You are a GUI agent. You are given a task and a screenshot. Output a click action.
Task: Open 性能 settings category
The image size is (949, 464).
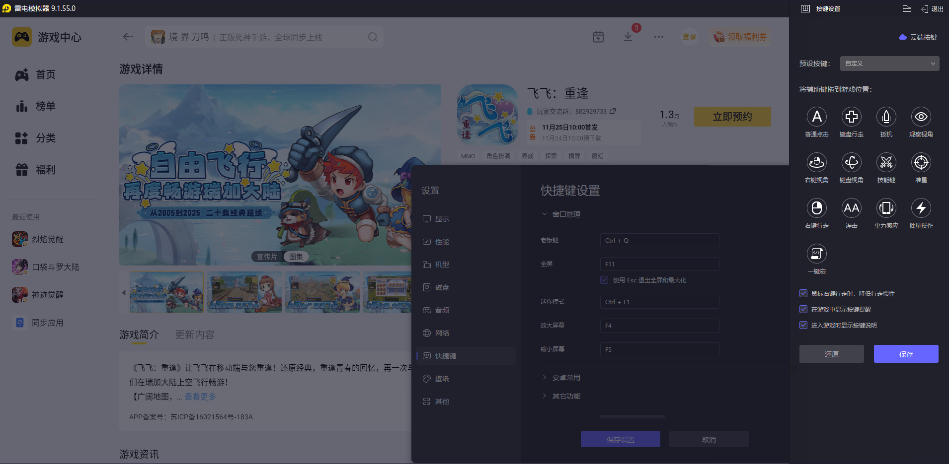pyautogui.click(x=466, y=242)
